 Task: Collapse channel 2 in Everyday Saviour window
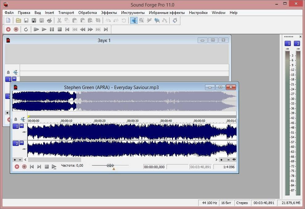tap(22, 143)
